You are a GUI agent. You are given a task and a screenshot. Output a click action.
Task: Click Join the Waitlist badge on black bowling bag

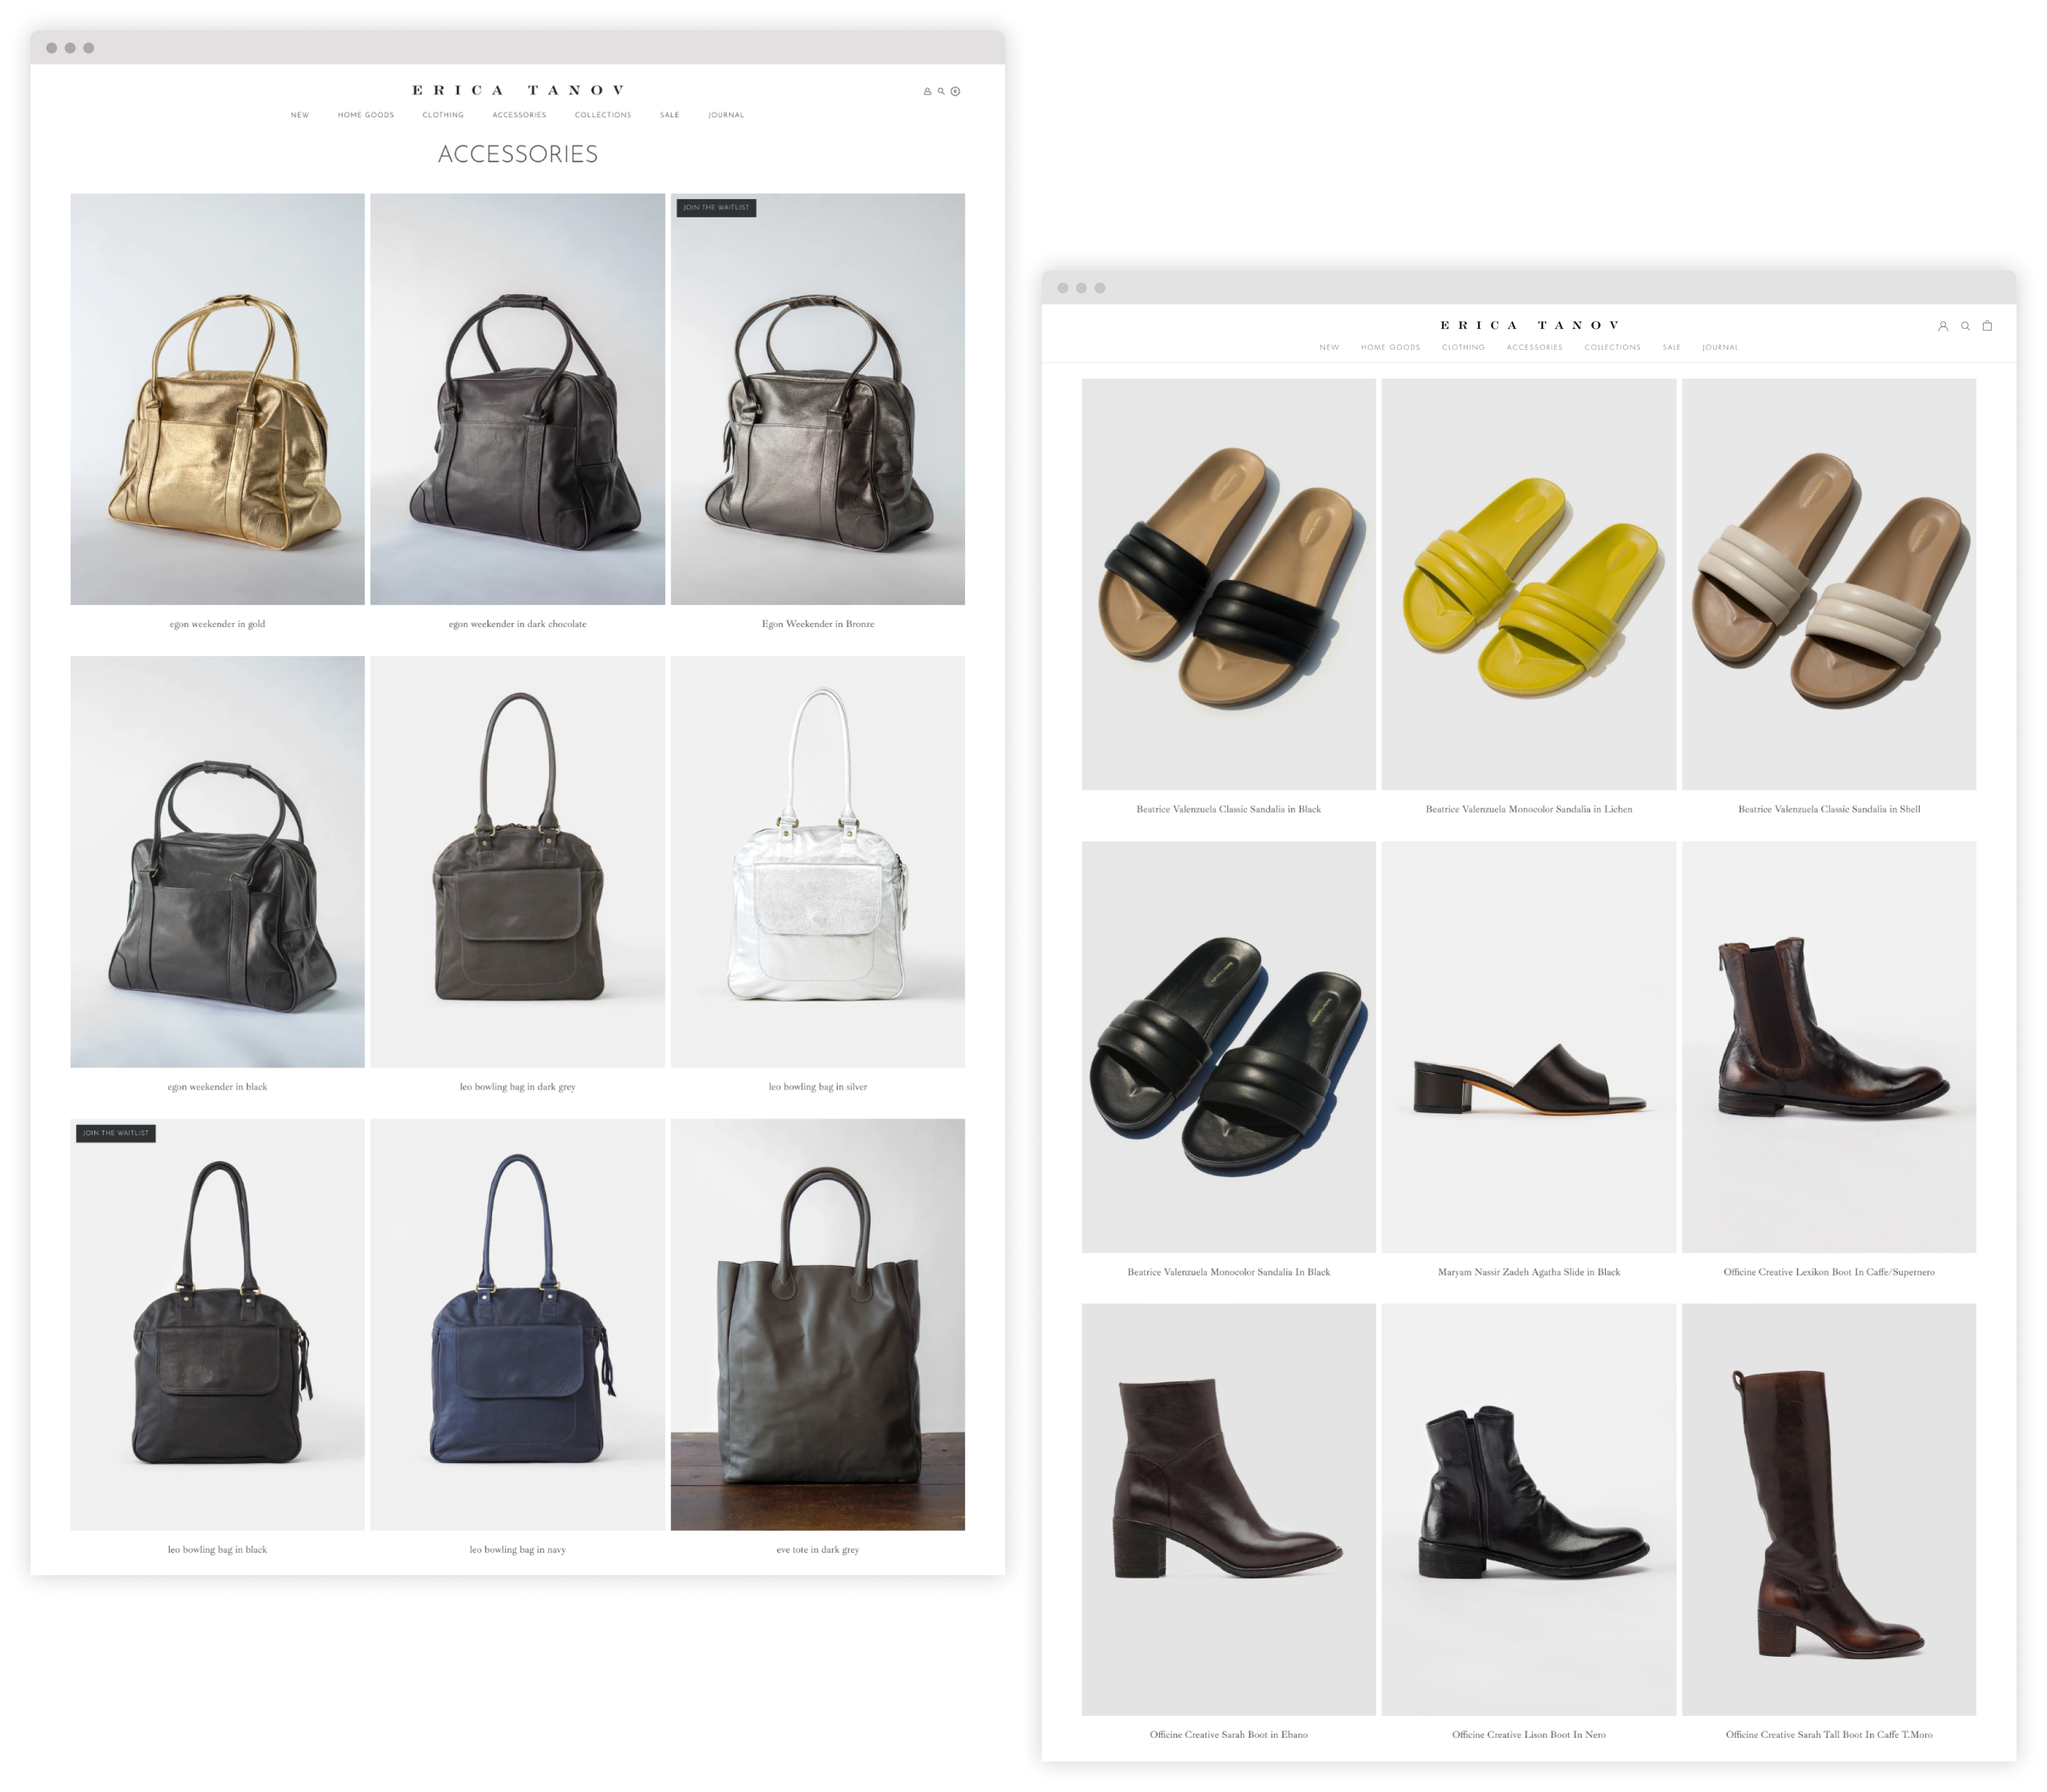click(x=116, y=1133)
